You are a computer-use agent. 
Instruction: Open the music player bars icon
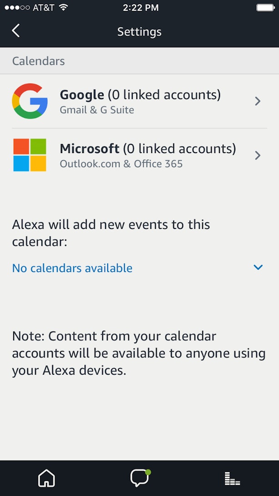tap(232, 478)
